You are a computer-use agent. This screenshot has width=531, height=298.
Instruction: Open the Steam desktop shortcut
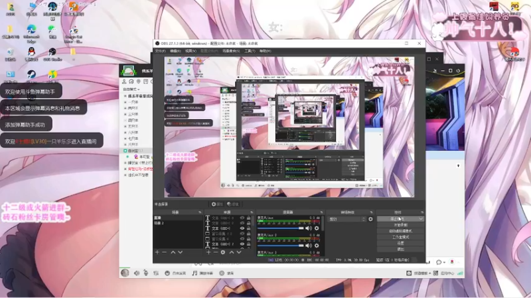[31, 76]
